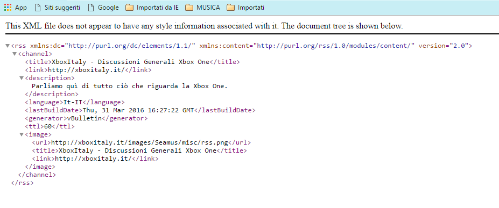The height and width of the screenshot is (208, 499).
Task: Click the link line inside the image element
Action: (95, 159)
